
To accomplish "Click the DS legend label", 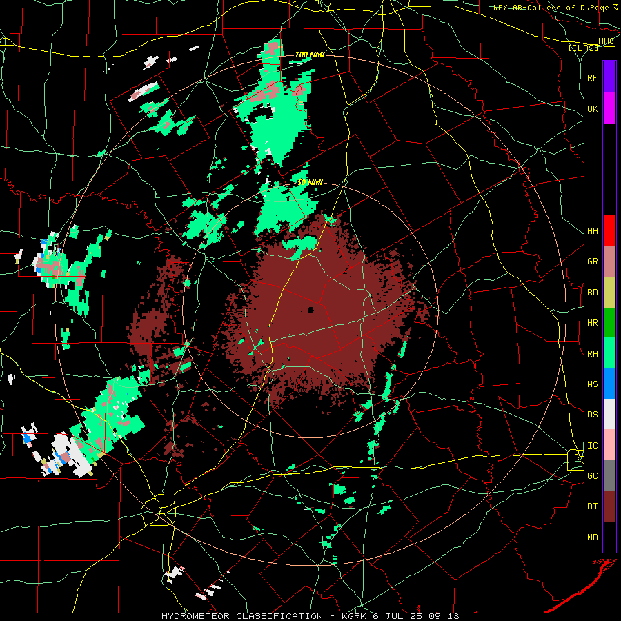I will (x=592, y=415).
